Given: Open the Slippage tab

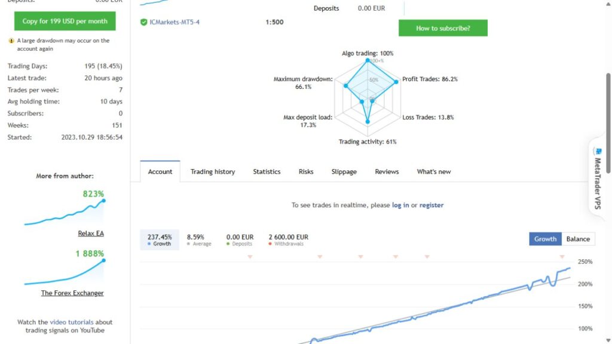Looking at the screenshot, I should [x=344, y=171].
